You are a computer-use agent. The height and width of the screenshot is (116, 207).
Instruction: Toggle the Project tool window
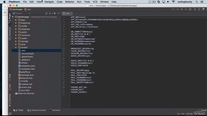click(10, 18)
